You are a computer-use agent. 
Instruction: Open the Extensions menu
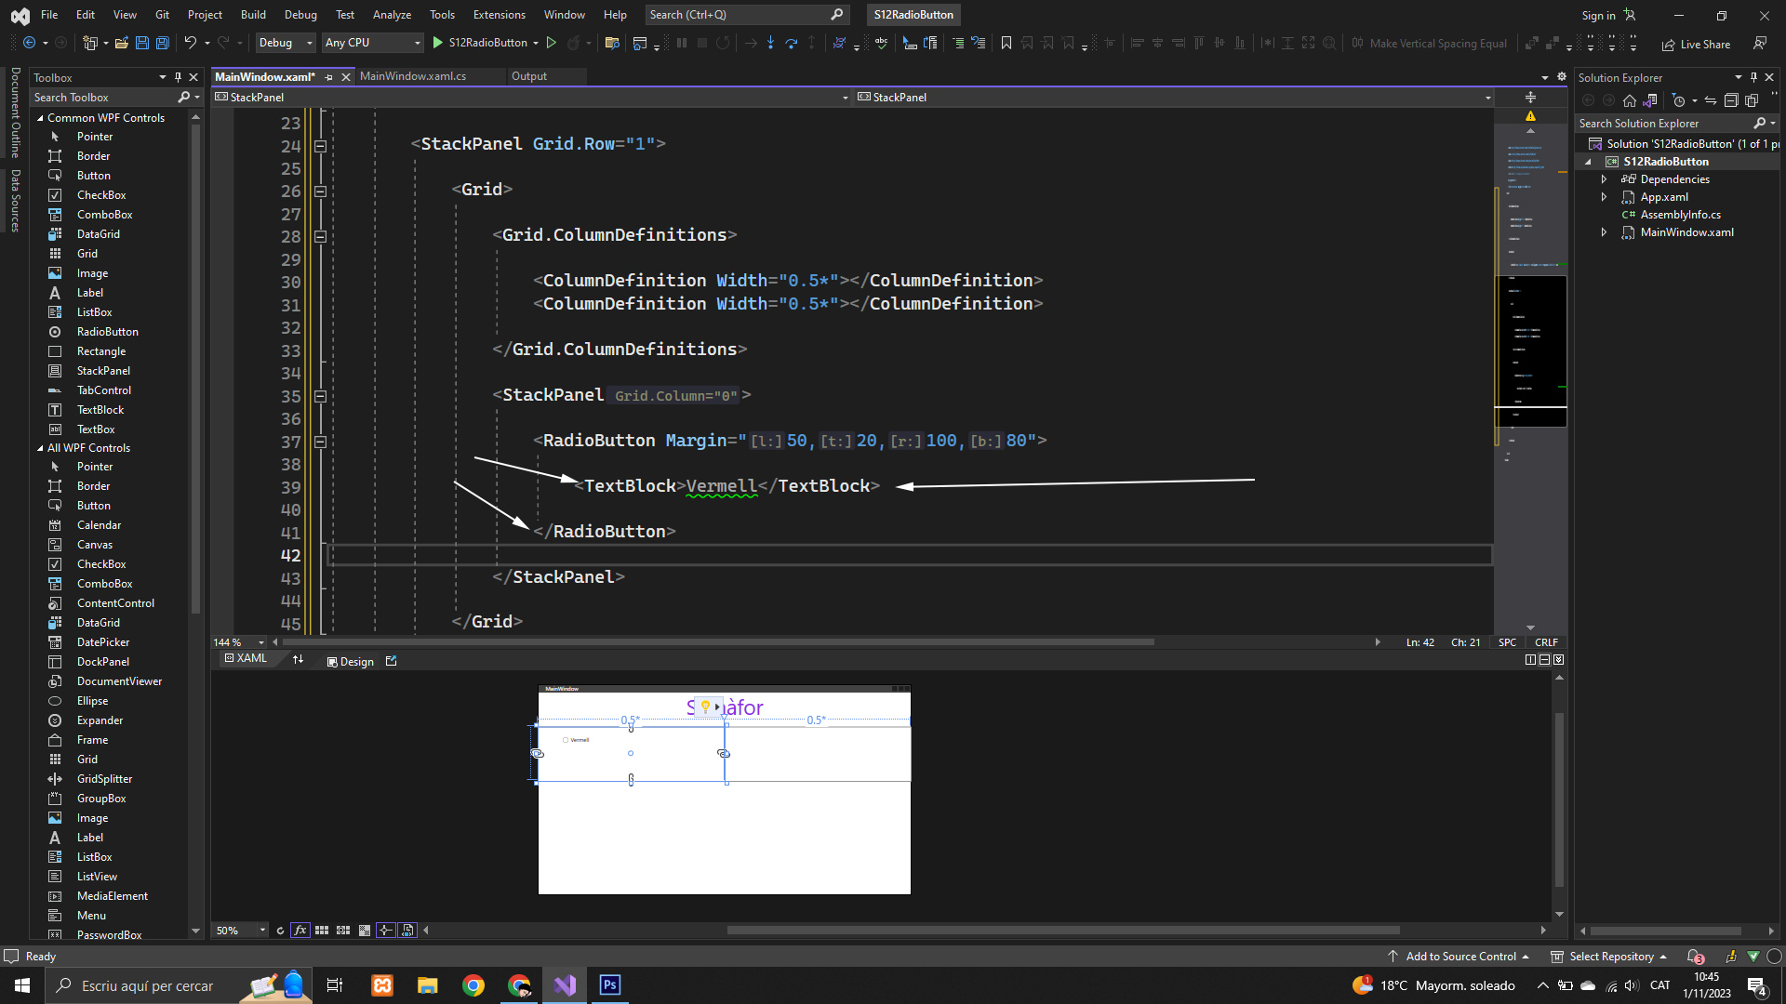pos(499,15)
